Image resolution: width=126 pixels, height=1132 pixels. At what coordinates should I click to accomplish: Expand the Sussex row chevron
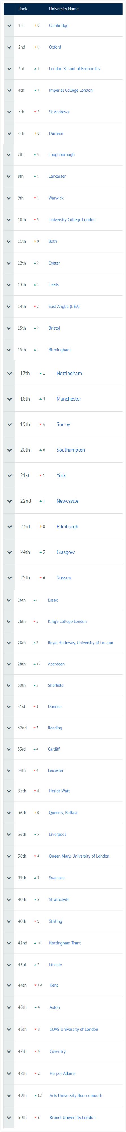pyautogui.click(x=9, y=577)
